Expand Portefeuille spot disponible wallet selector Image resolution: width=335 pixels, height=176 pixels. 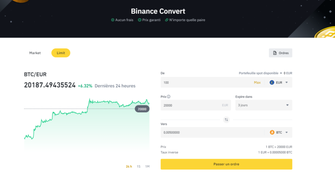pos(281,73)
